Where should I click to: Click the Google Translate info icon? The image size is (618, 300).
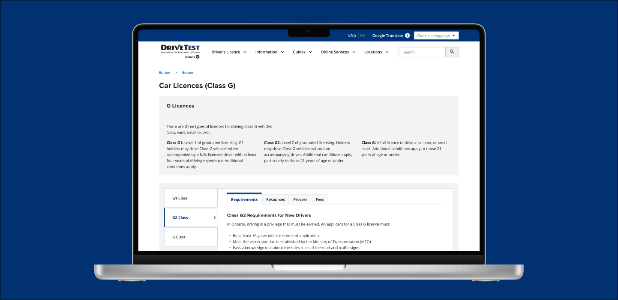(x=407, y=36)
